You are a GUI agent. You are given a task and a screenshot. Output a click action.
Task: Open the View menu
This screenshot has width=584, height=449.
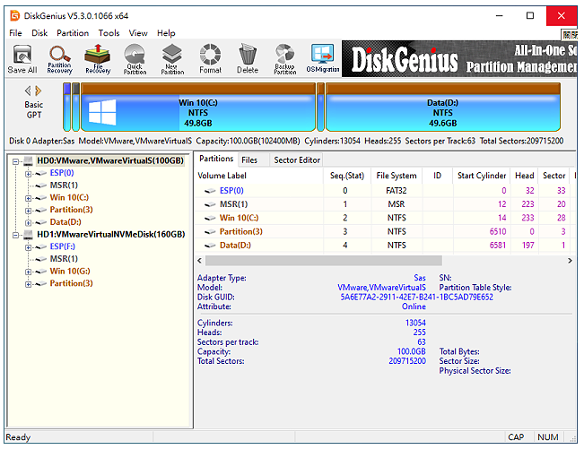click(x=138, y=33)
